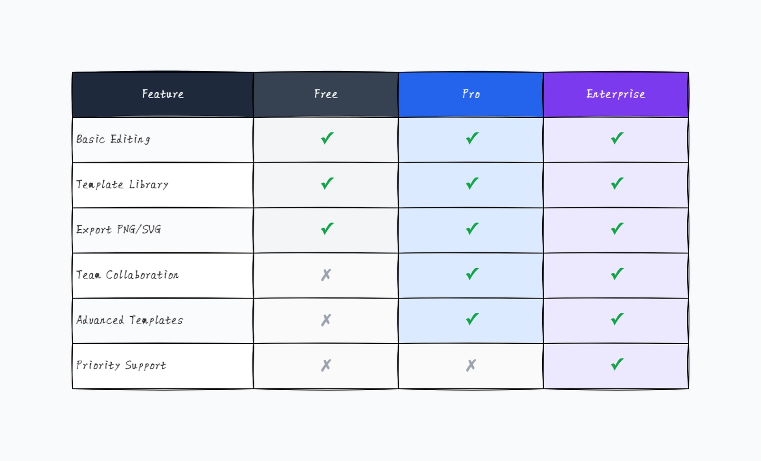This screenshot has height=461, width=761.
Task: Click the Pro X mark for Priority Support
Action: (471, 365)
